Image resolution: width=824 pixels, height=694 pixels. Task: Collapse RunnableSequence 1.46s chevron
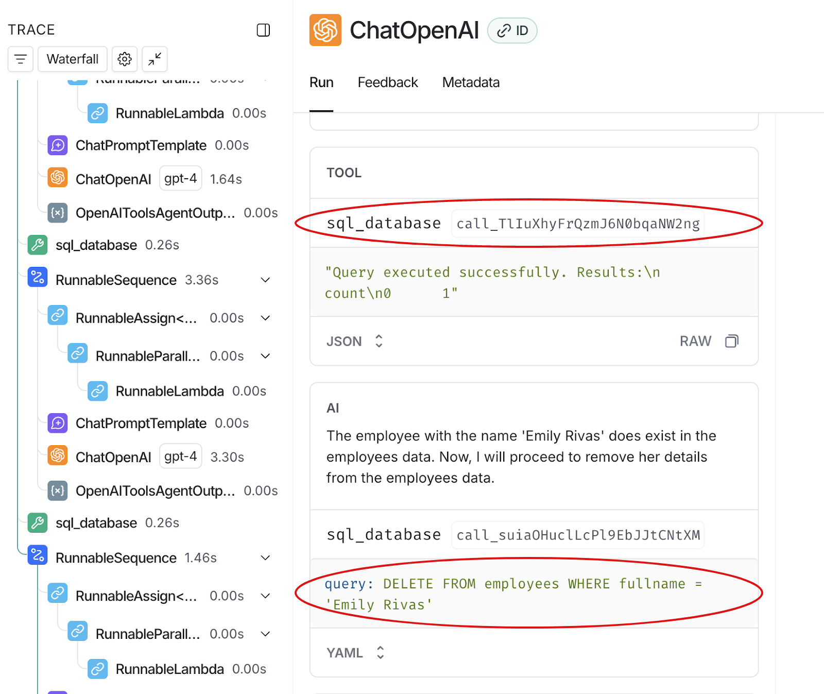(265, 557)
